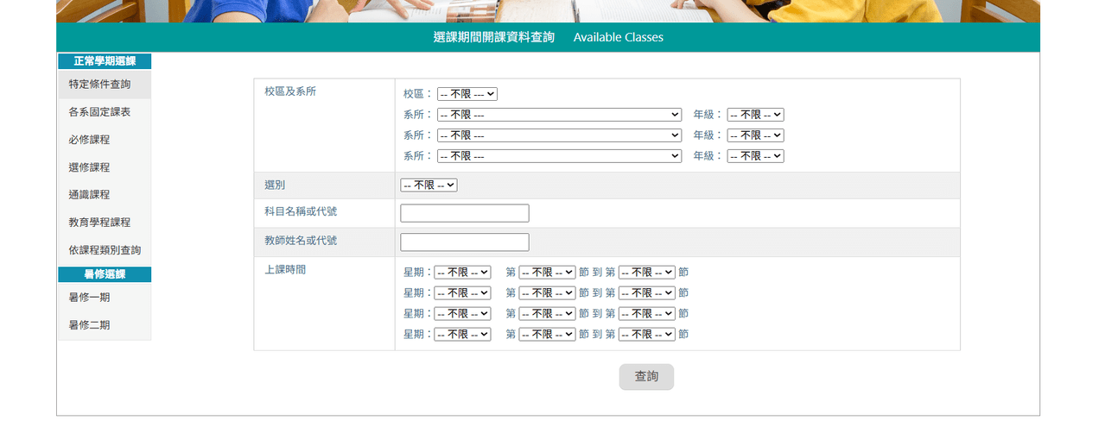
Task: Open fourth row starting period dropdown
Action: coord(547,334)
